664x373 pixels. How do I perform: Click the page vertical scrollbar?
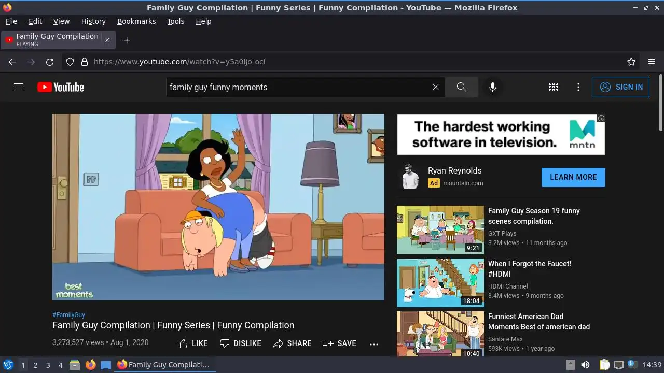(x=660, y=104)
